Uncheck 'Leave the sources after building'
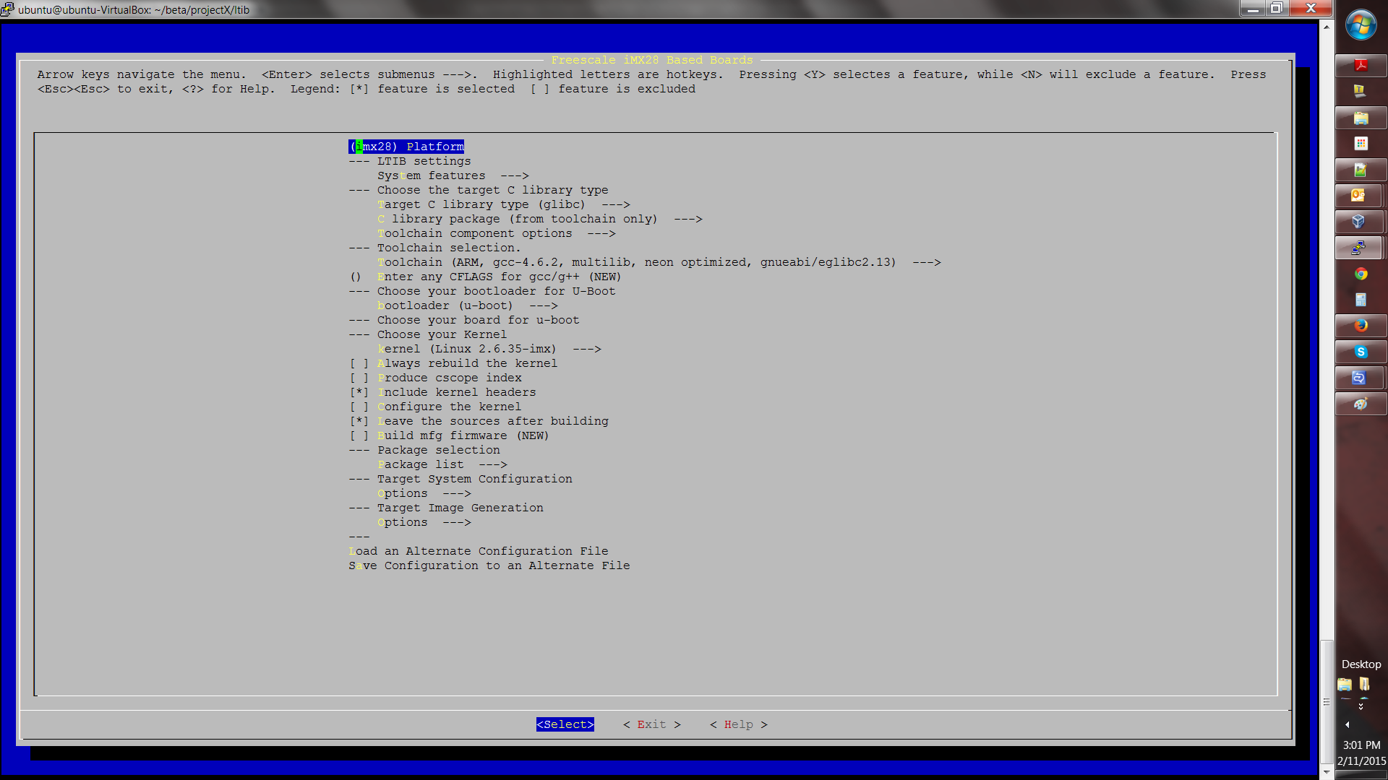The image size is (1388, 780). 492,421
